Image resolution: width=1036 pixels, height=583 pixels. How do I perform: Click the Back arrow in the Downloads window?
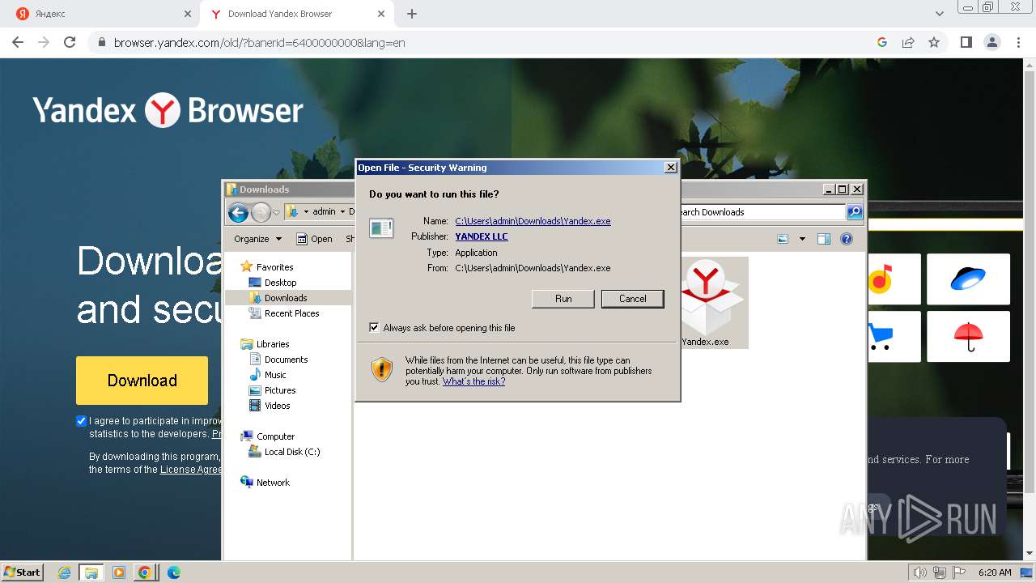click(238, 213)
